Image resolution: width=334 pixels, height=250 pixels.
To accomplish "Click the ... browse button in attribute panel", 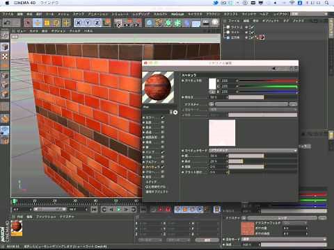I will click(x=322, y=218).
